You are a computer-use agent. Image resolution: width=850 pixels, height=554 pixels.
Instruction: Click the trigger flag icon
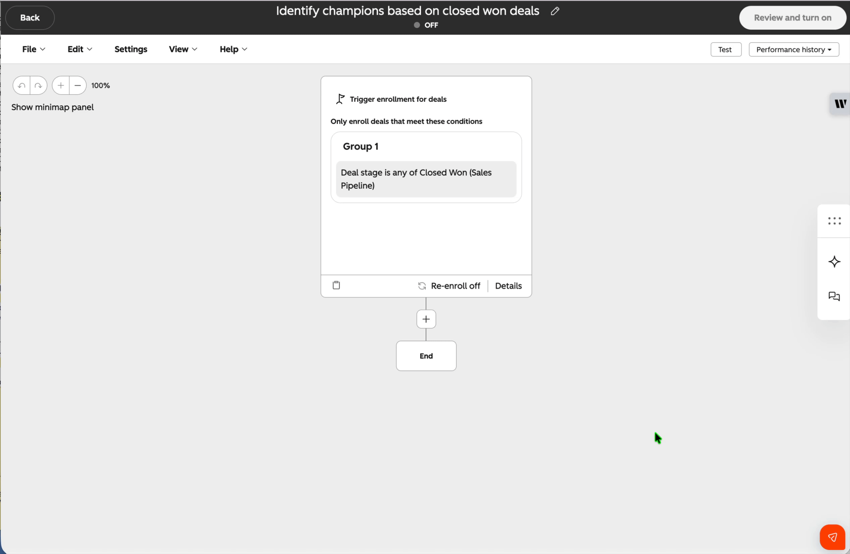tap(340, 99)
